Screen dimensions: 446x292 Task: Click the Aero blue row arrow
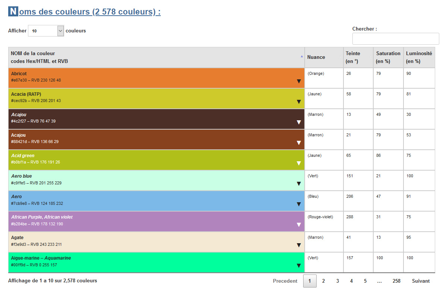click(299, 184)
